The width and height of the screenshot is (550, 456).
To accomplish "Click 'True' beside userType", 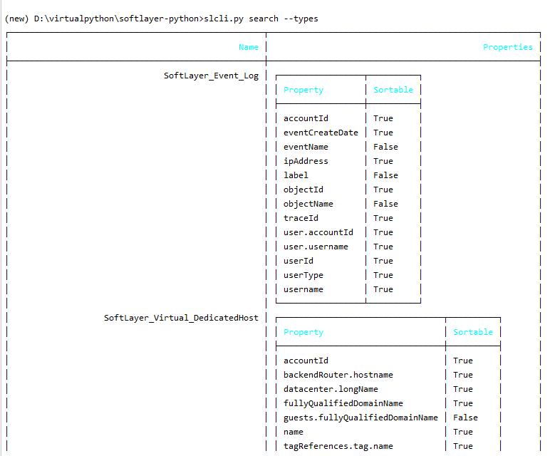I will click(383, 275).
